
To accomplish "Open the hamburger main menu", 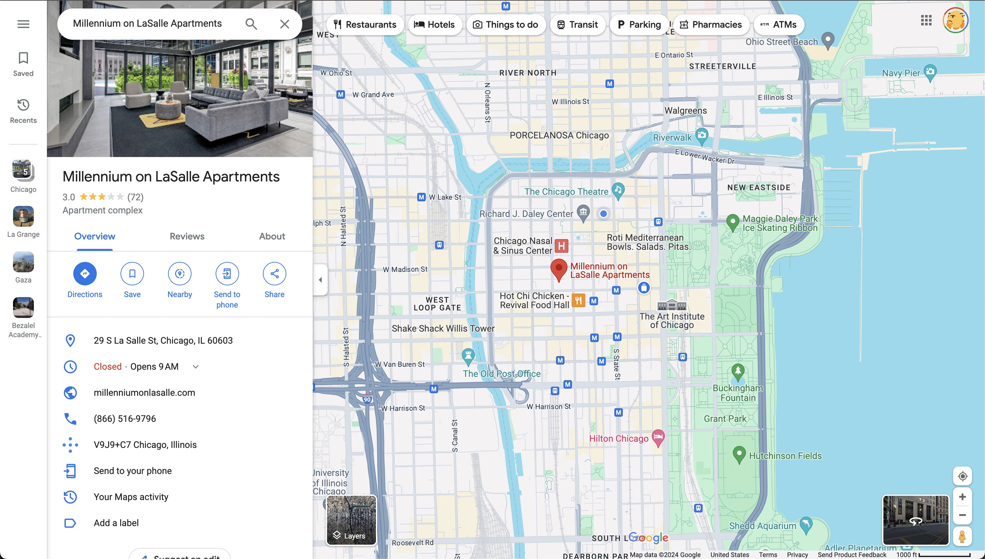I will (23, 24).
